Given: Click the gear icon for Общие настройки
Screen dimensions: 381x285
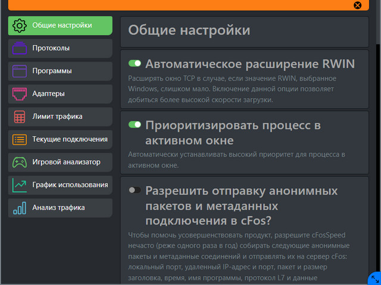Looking at the screenshot, I should point(20,26).
